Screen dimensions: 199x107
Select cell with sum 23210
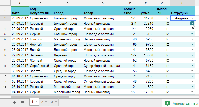(x=146, y=23)
